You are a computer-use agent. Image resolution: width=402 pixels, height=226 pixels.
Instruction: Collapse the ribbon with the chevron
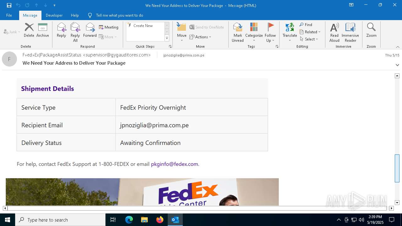tap(398, 47)
